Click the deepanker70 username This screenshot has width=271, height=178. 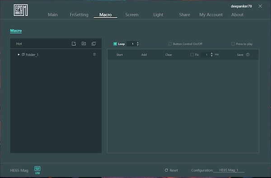point(241,6)
